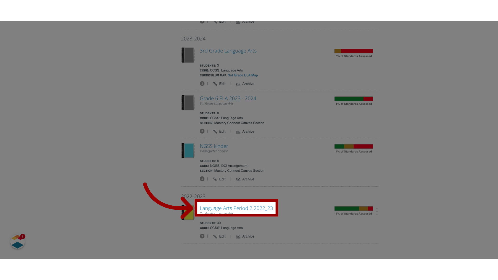This screenshot has width=498, height=280.
Task: Click Edit for 3rd Grade Language Arts
Action: (219, 83)
